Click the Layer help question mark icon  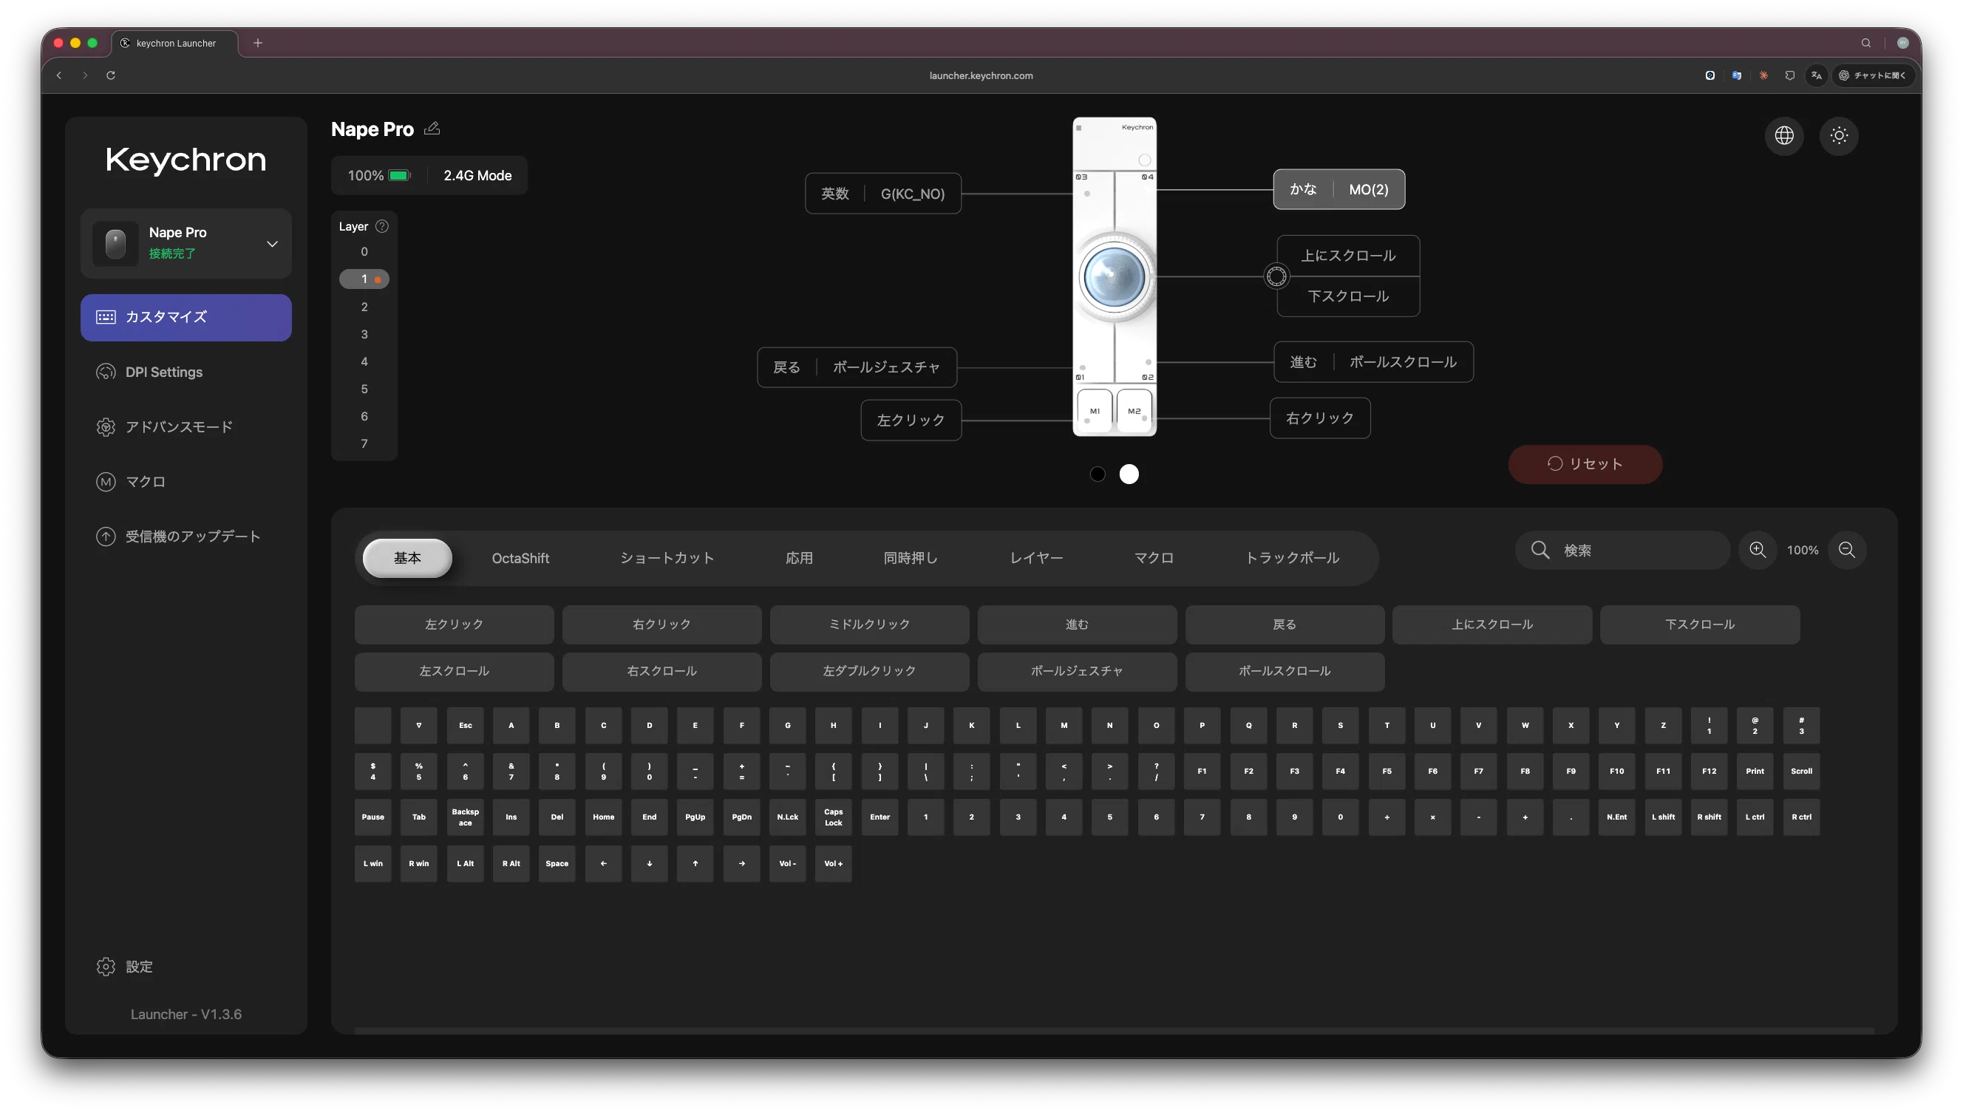tap(381, 226)
